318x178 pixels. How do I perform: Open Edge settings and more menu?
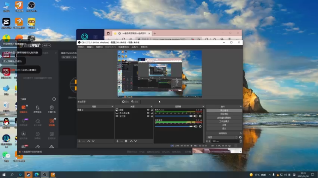coord(237,39)
